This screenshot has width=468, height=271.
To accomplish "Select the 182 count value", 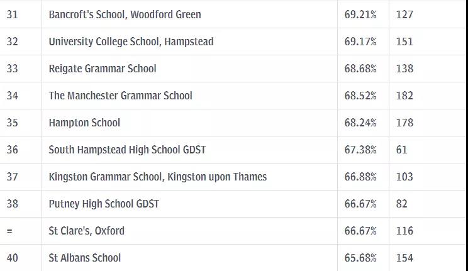I will coord(404,96).
